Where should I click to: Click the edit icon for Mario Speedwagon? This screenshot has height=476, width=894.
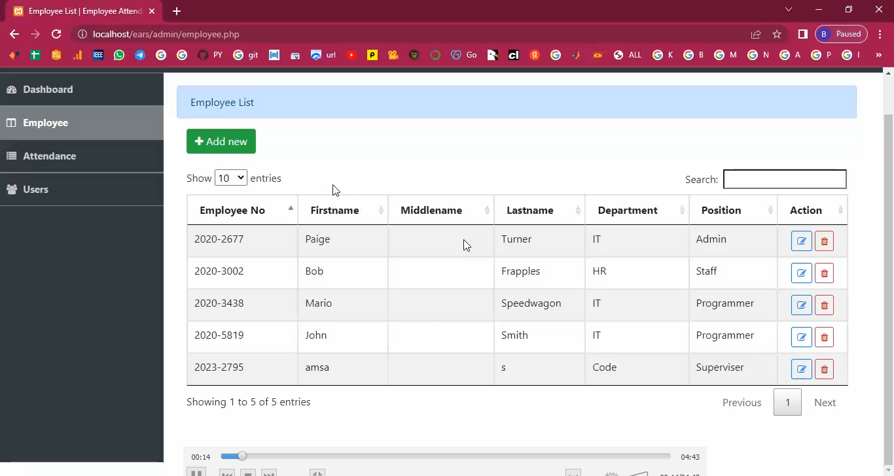click(x=801, y=305)
